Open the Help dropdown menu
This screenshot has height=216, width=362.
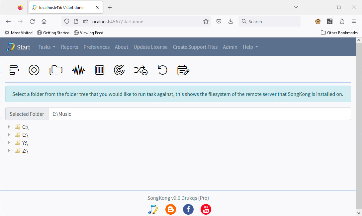[x=250, y=47]
